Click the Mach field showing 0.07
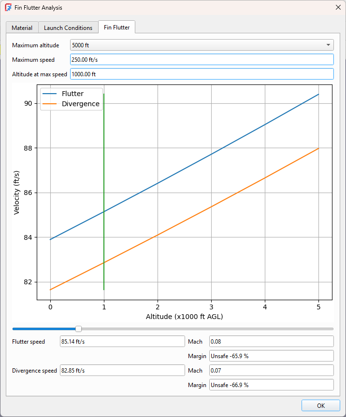The height and width of the screenshot is (417, 346). point(271,370)
